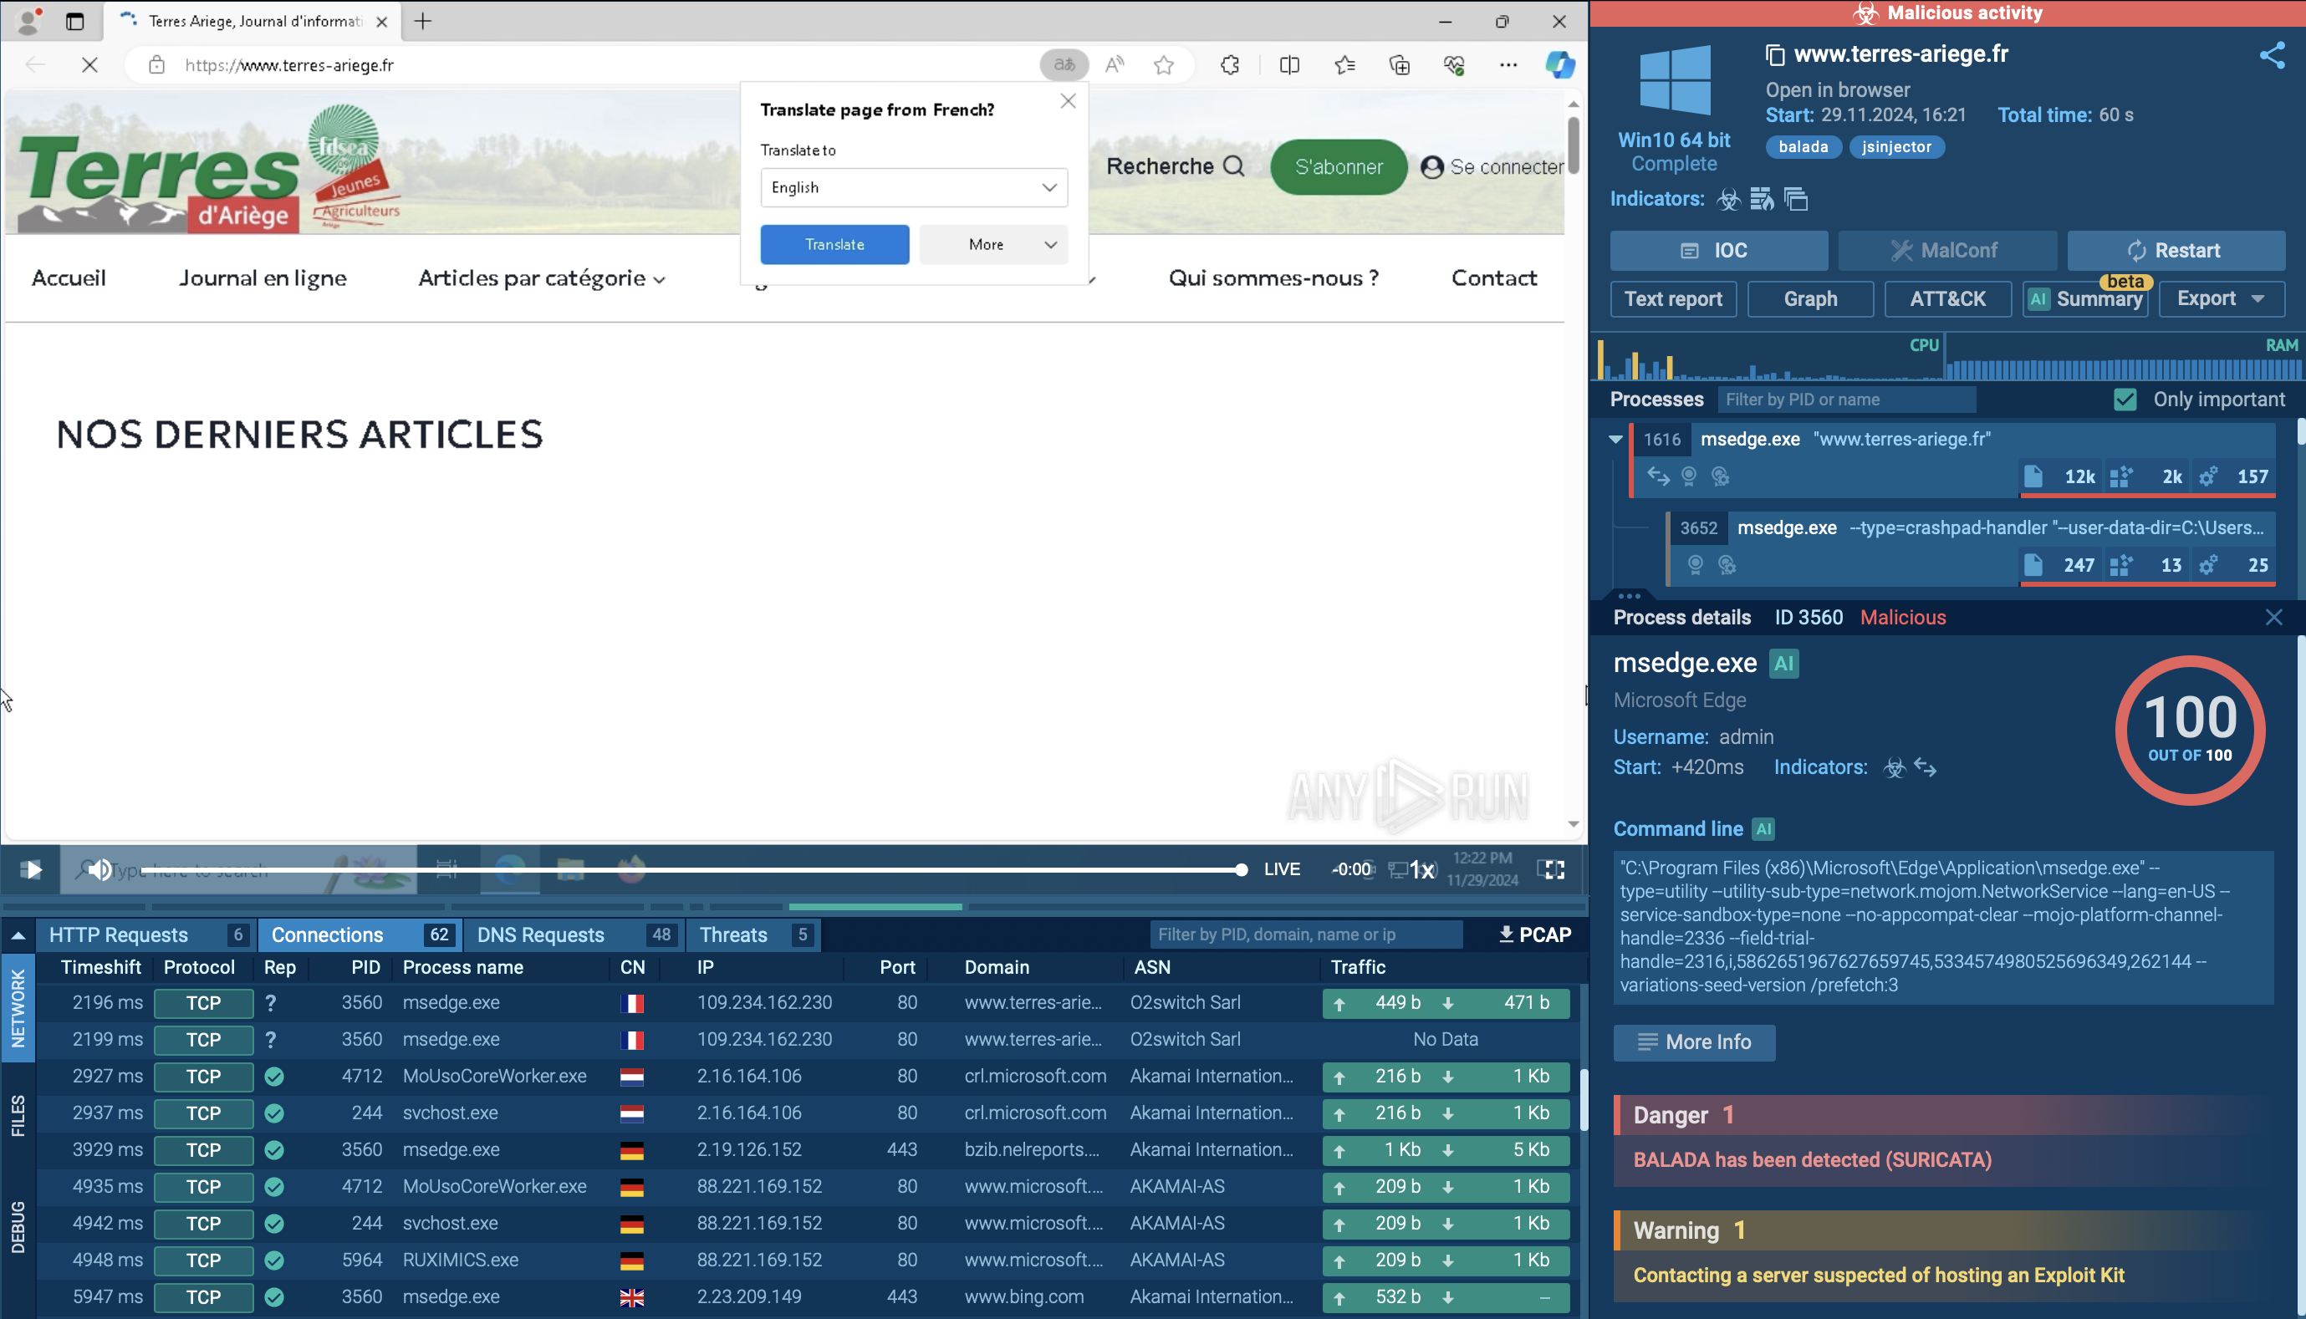Open the Translate to English dropdown
This screenshot has width=2306, height=1319.
(x=913, y=187)
